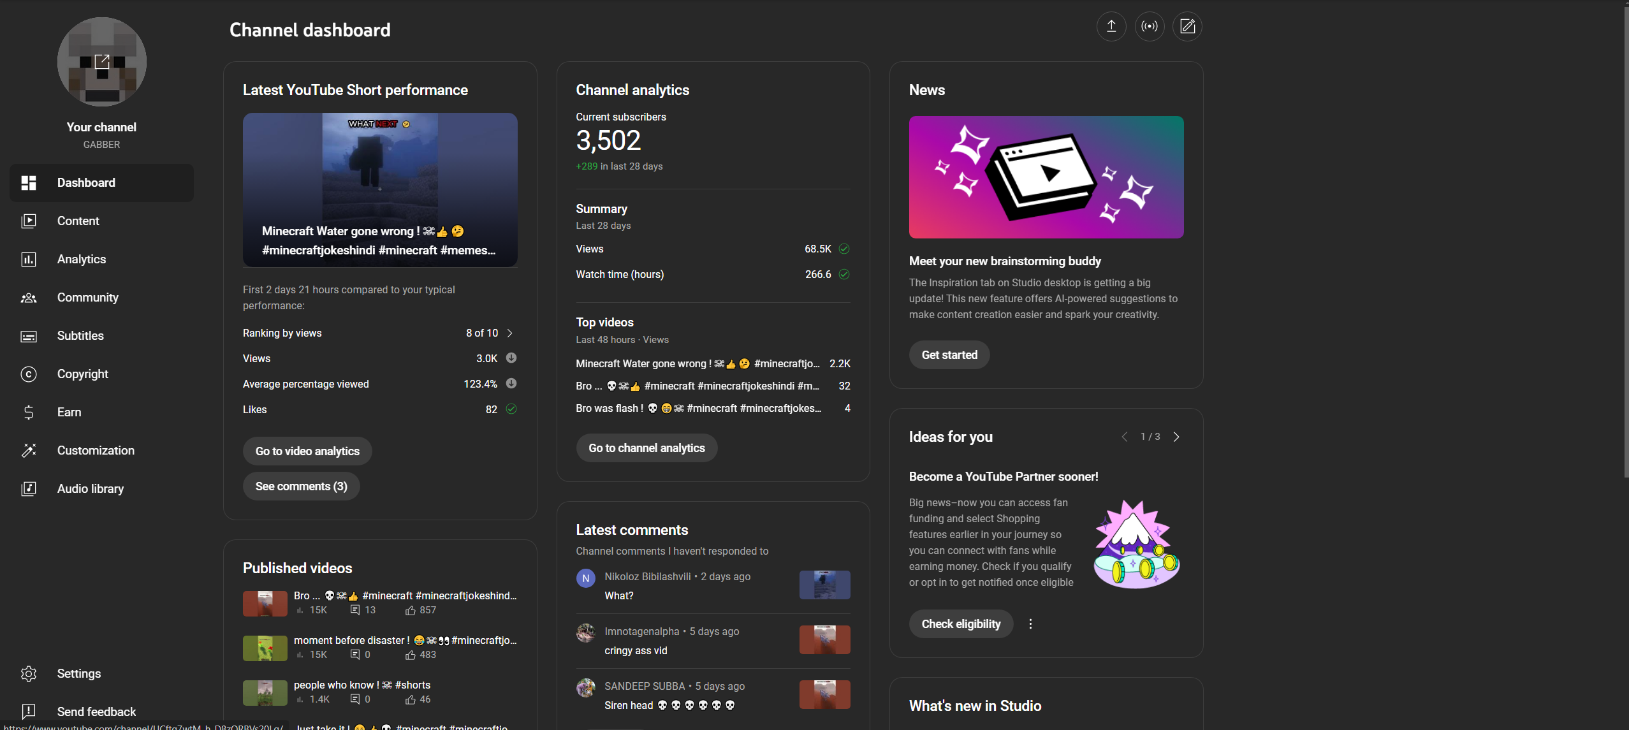Click the Copyright circle-C icon
This screenshot has width=1629, height=730.
(29, 374)
